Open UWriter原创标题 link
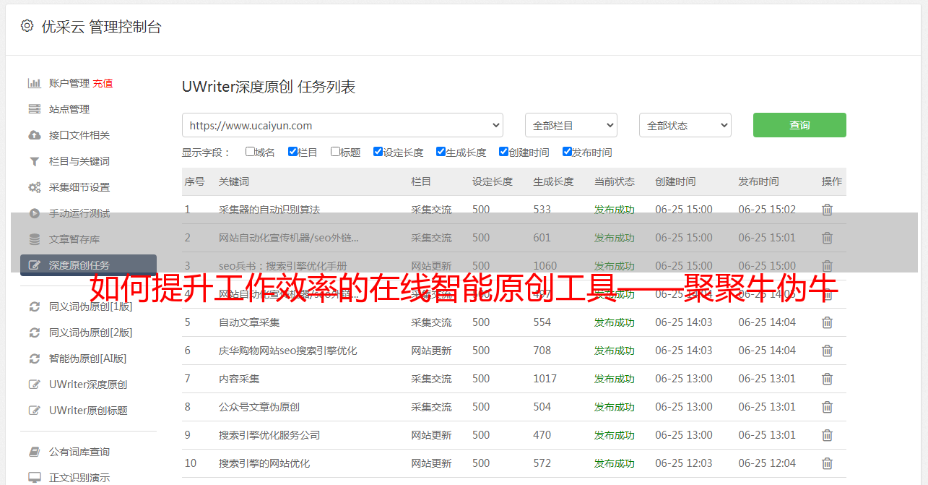This screenshot has width=928, height=485. pyautogui.click(x=88, y=411)
